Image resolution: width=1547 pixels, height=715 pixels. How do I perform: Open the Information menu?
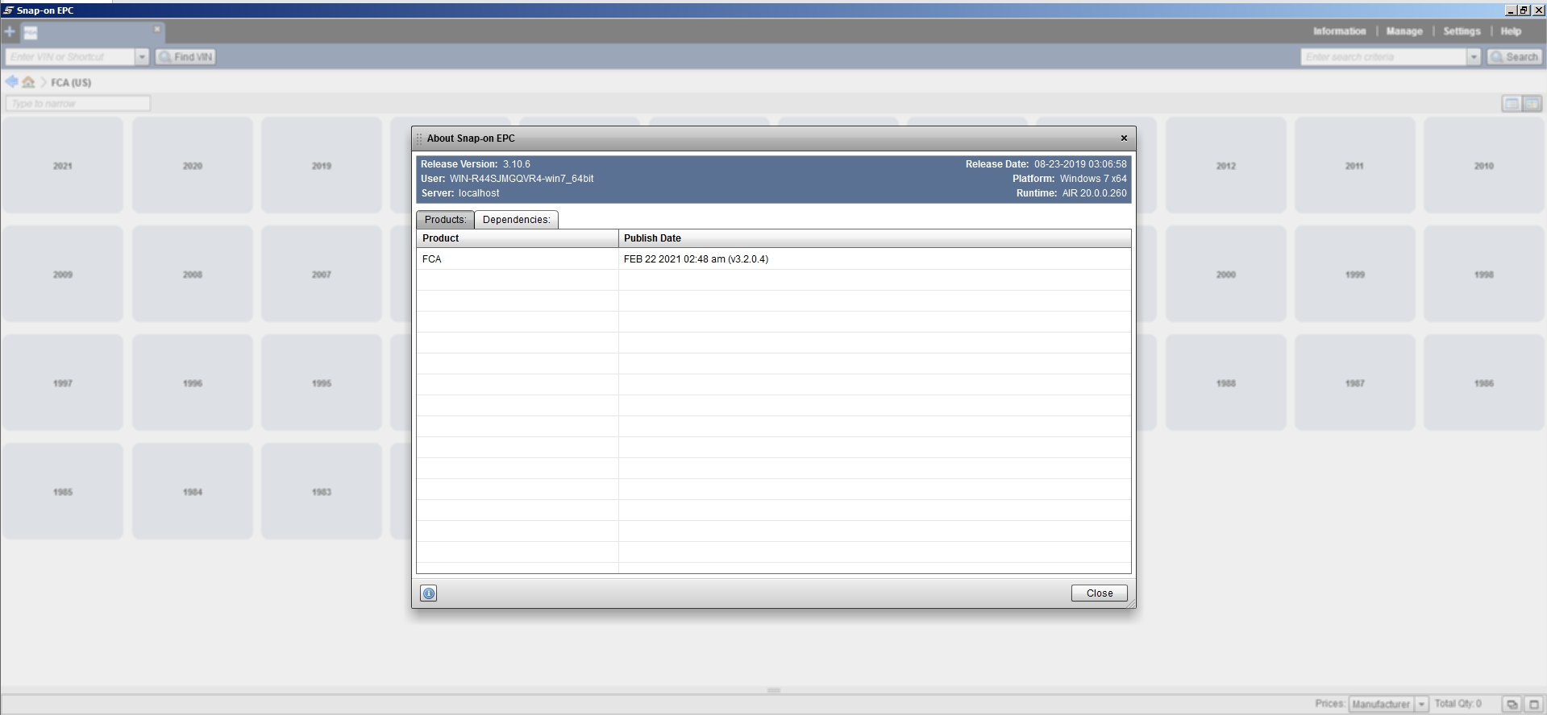(x=1339, y=31)
